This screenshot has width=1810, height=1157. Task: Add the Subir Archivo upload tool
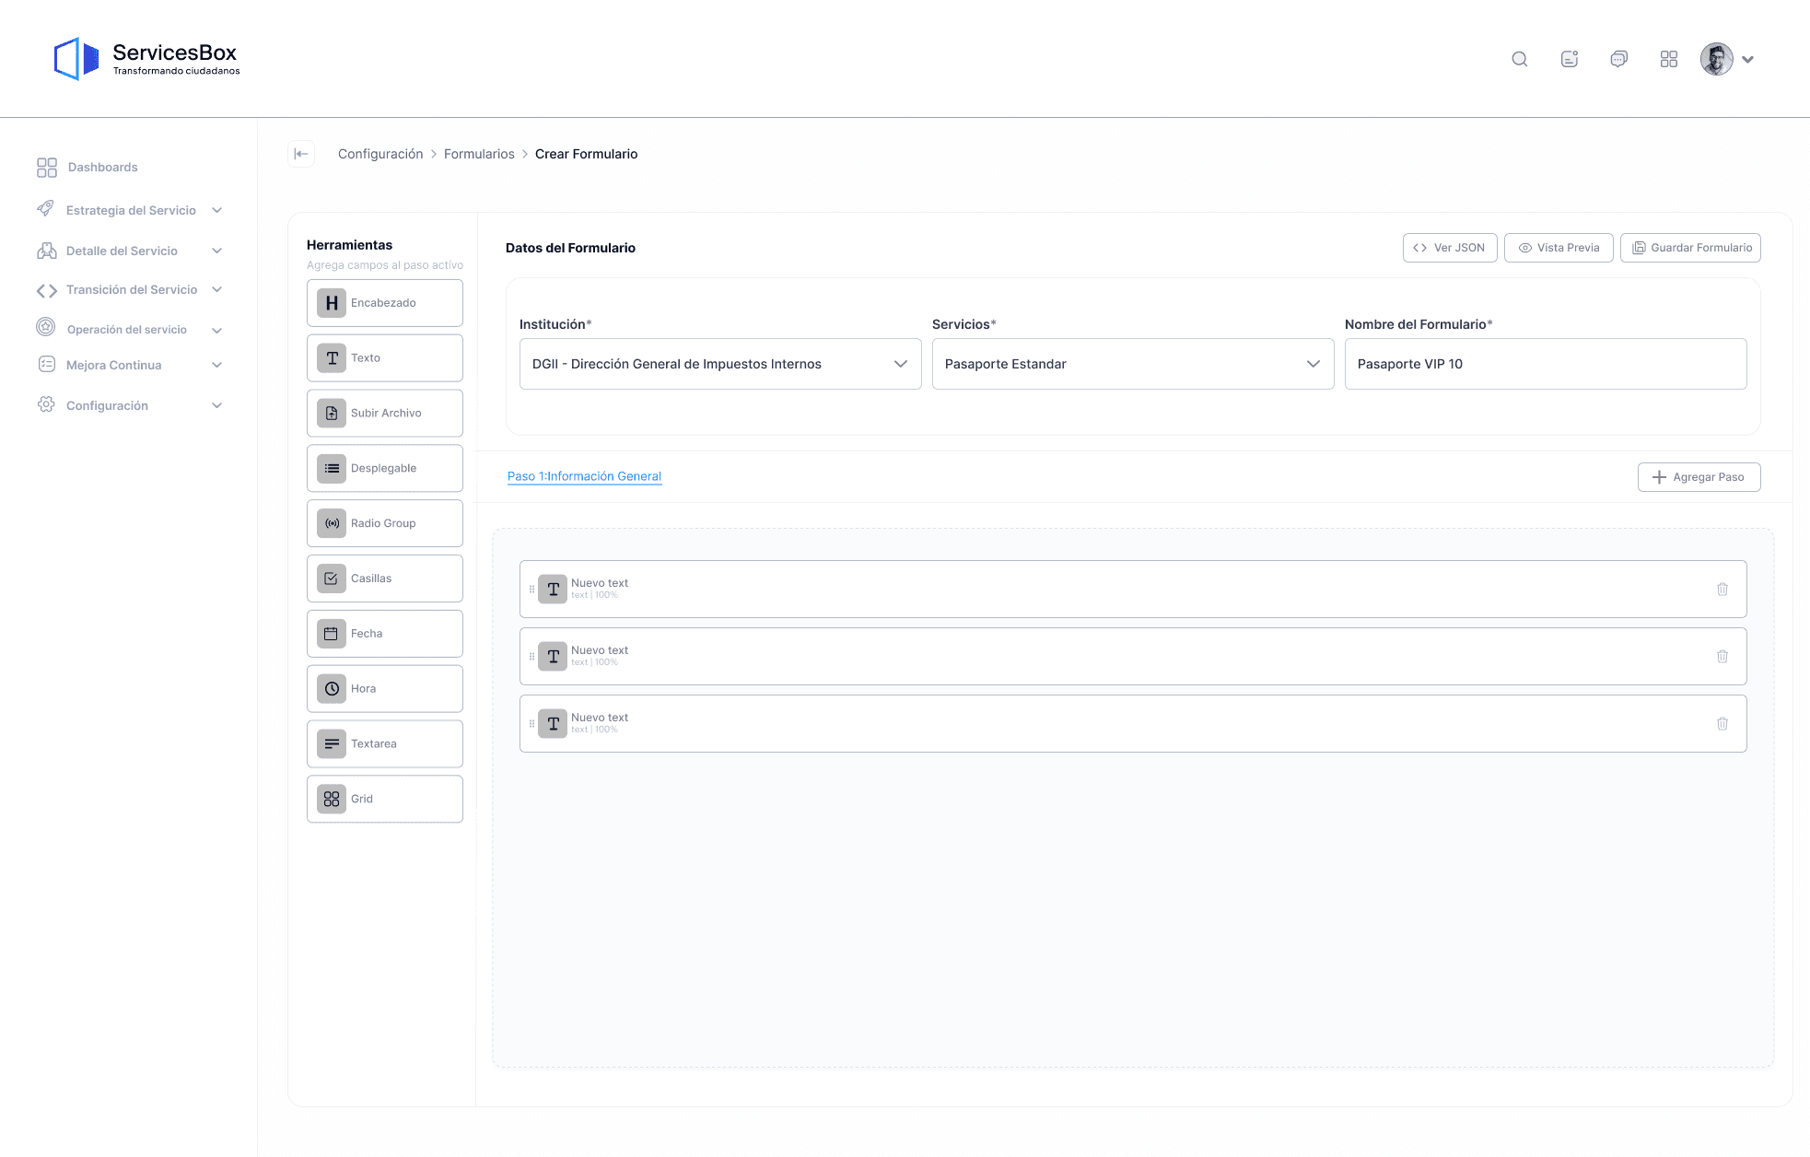(x=384, y=414)
